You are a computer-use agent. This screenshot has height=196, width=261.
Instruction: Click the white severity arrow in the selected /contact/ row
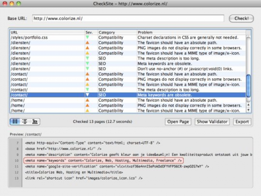click(x=87, y=95)
